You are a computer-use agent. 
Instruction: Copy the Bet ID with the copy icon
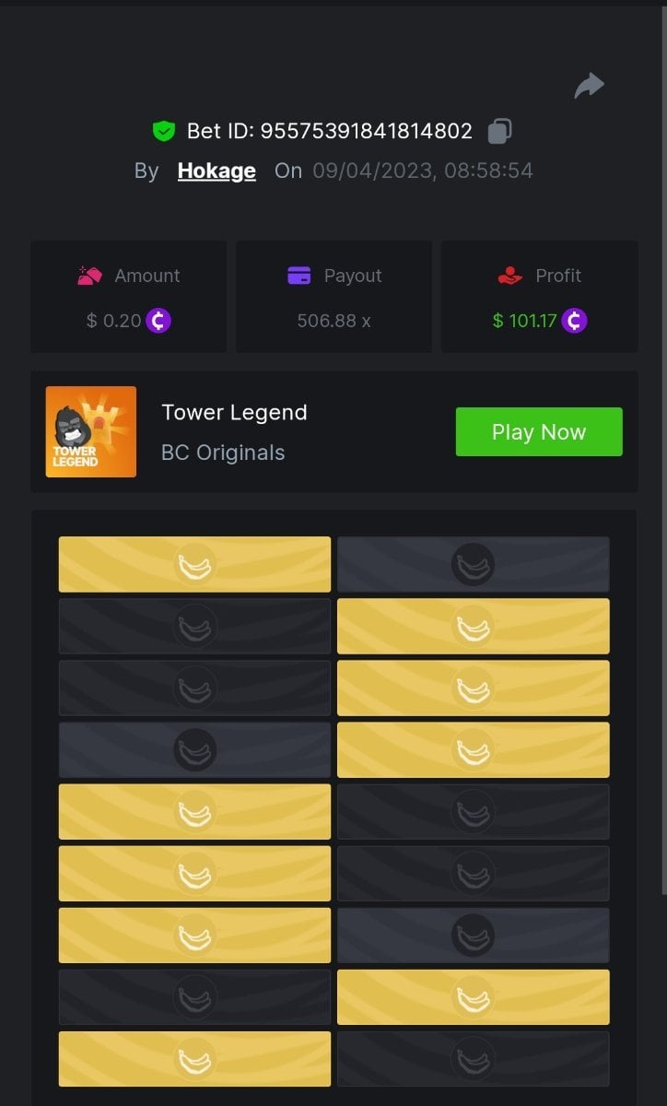coord(499,131)
